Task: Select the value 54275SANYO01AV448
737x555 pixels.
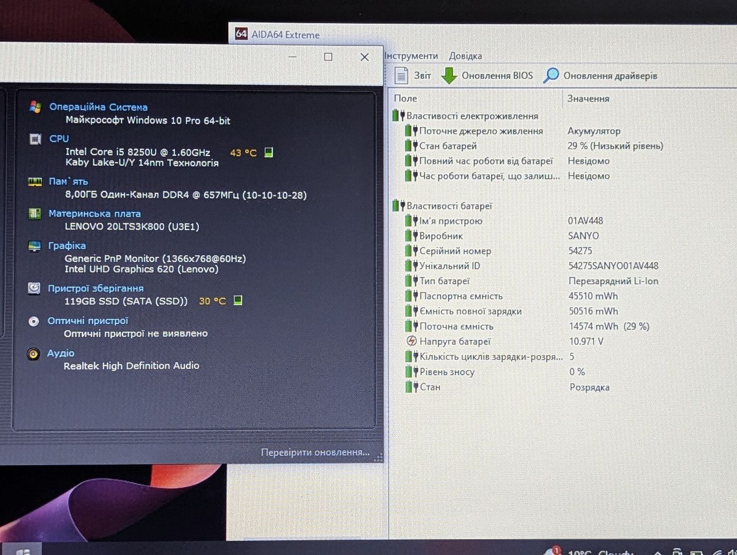Action: click(613, 266)
